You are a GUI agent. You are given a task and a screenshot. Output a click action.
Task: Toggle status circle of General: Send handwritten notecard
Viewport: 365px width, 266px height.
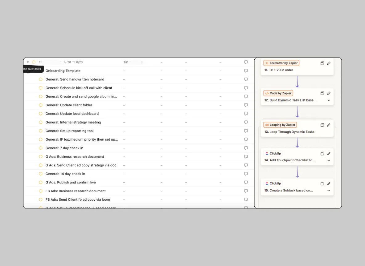(40, 79)
